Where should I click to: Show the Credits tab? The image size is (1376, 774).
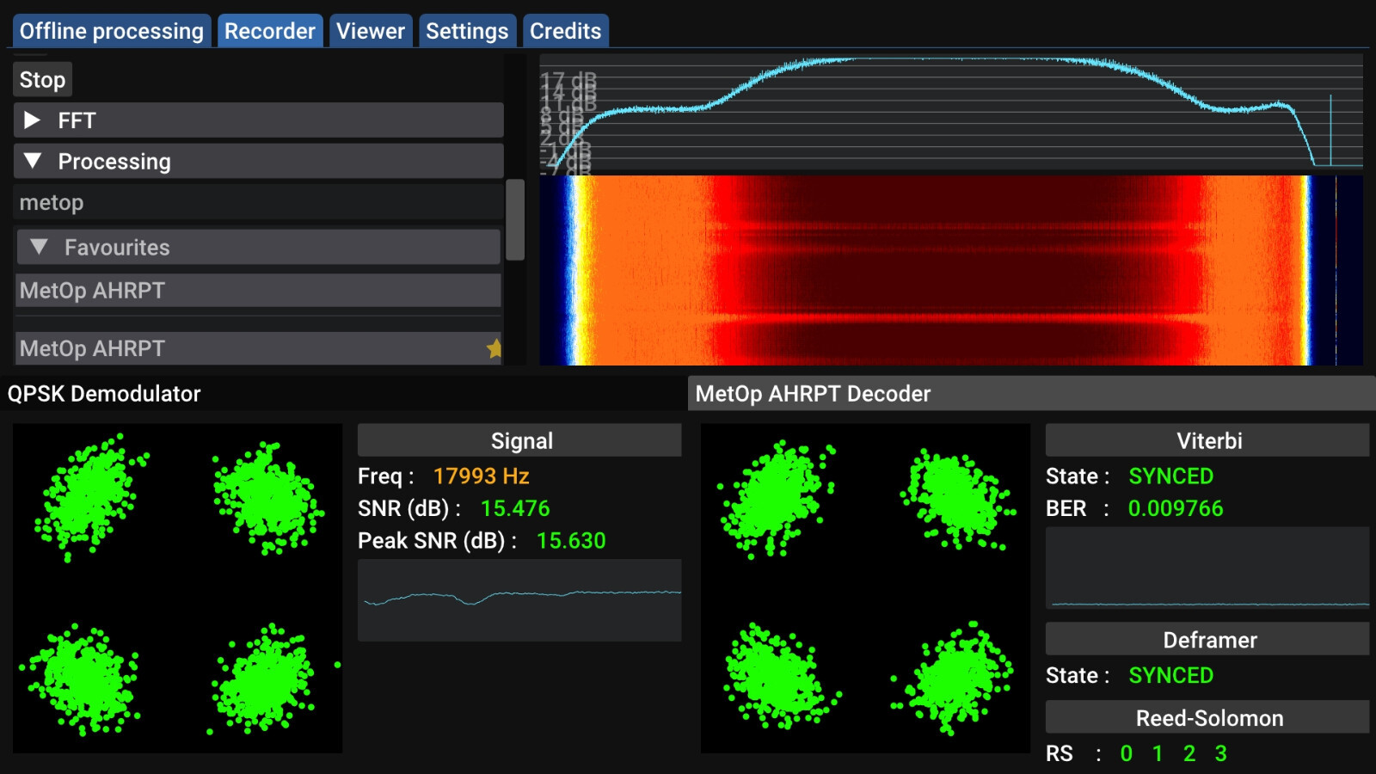coord(565,31)
